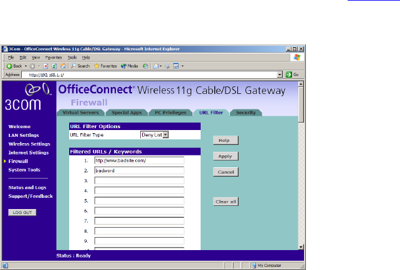Open the Back history dropdown arrow
The height and width of the screenshot is (270, 400).
click(x=26, y=66)
